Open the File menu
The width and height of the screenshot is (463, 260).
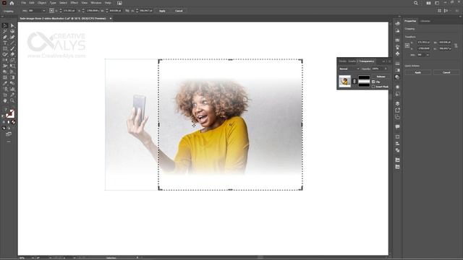23,3
